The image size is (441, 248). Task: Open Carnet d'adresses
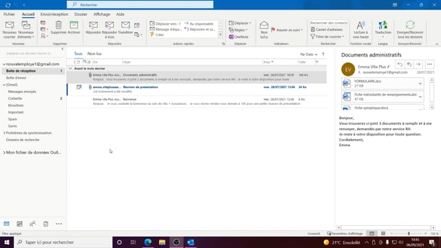click(327, 30)
